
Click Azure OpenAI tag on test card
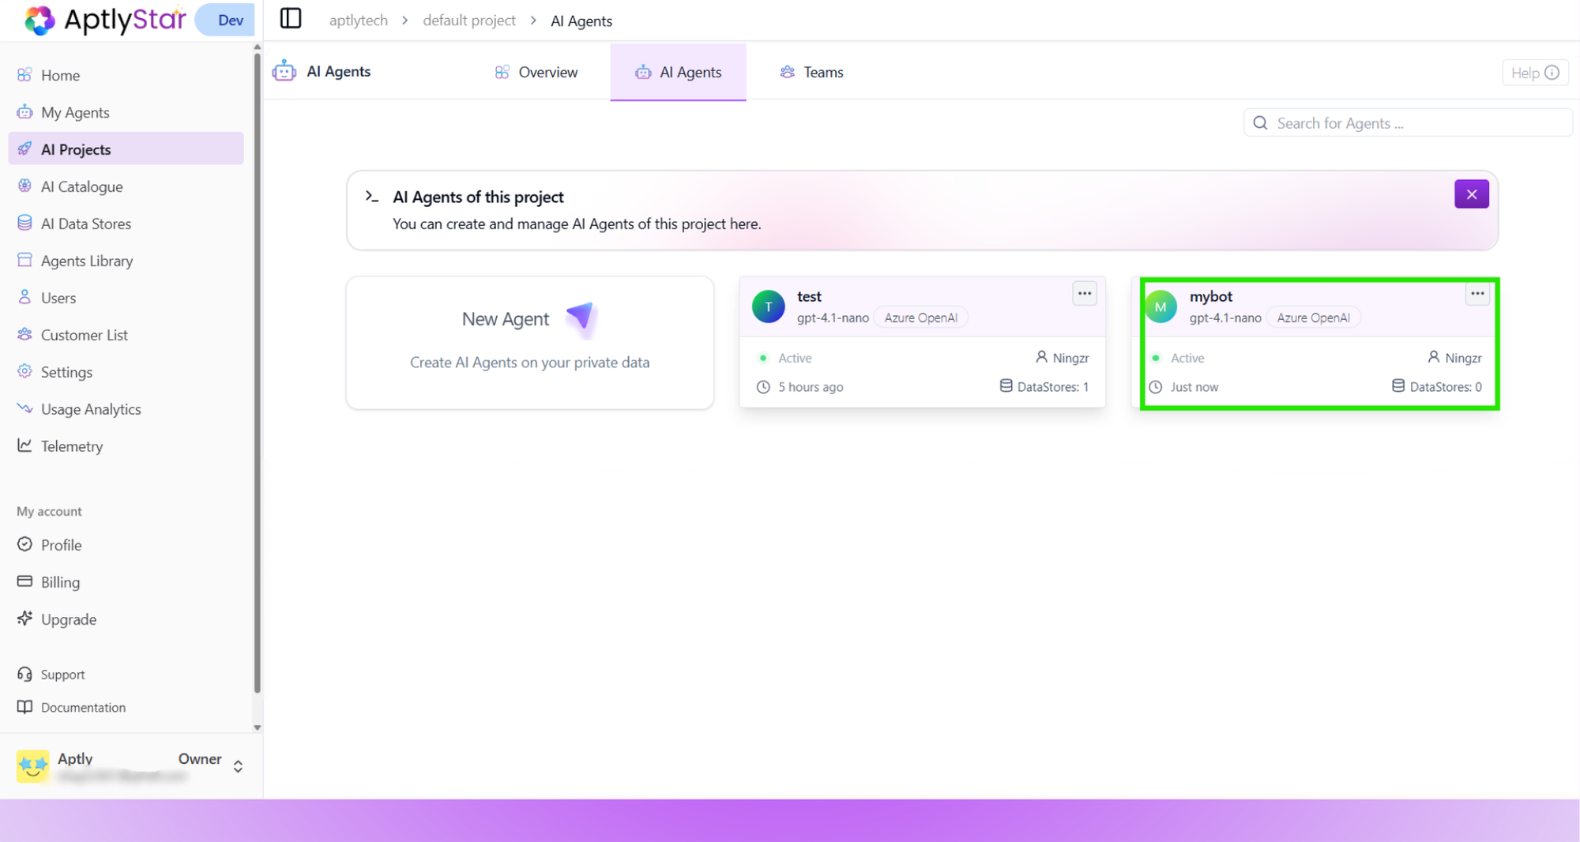pyautogui.click(x=920, y=318)
